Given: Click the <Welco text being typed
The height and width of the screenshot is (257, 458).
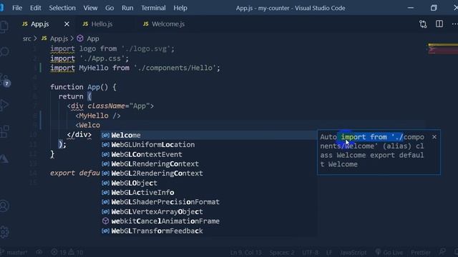Looking at the screenshot, I should pyautogui.click(x=88, y=126).
